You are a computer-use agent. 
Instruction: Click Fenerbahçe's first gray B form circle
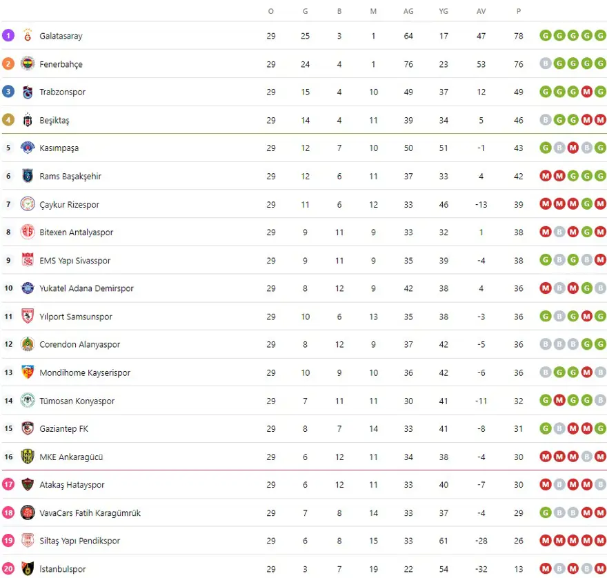546,63
